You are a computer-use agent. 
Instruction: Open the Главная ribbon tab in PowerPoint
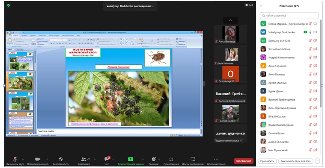(15, 36)
